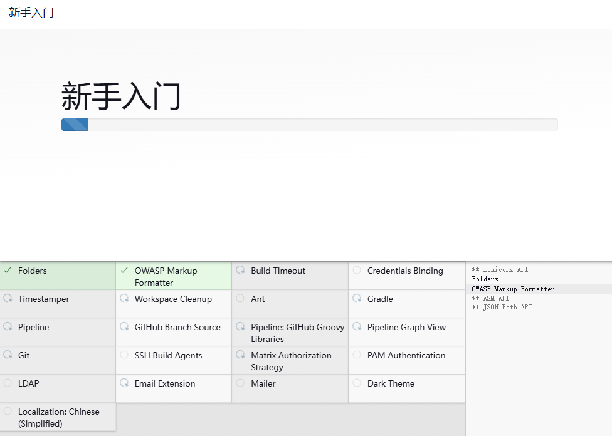Click the loading icon next to Git

point(8,355)
